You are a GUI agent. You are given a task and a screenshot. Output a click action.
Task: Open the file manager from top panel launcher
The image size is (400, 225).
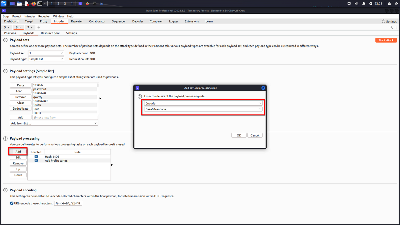tap(19, 4)
